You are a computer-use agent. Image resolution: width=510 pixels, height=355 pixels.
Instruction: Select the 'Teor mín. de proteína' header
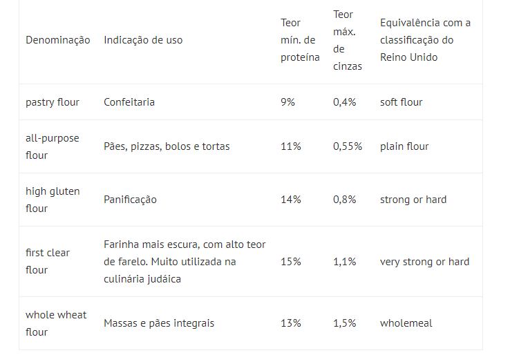(300, 40)
